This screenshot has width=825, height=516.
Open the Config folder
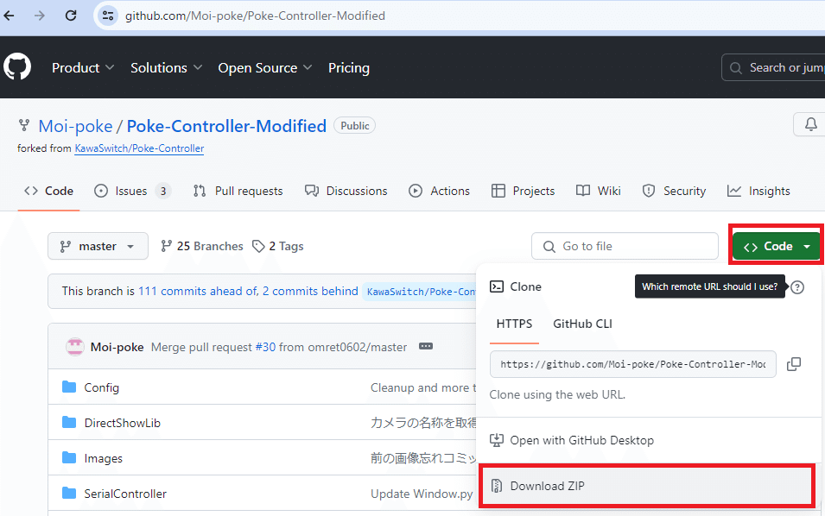[x=102, y=387]
